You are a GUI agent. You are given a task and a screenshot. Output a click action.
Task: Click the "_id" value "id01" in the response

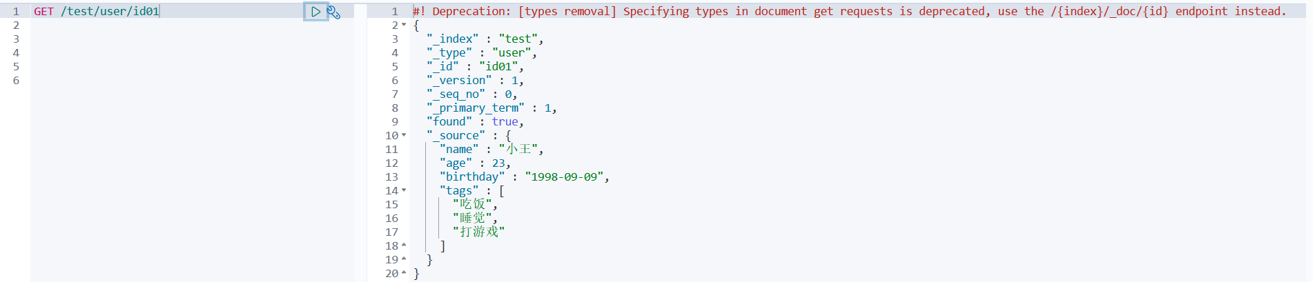500,67
